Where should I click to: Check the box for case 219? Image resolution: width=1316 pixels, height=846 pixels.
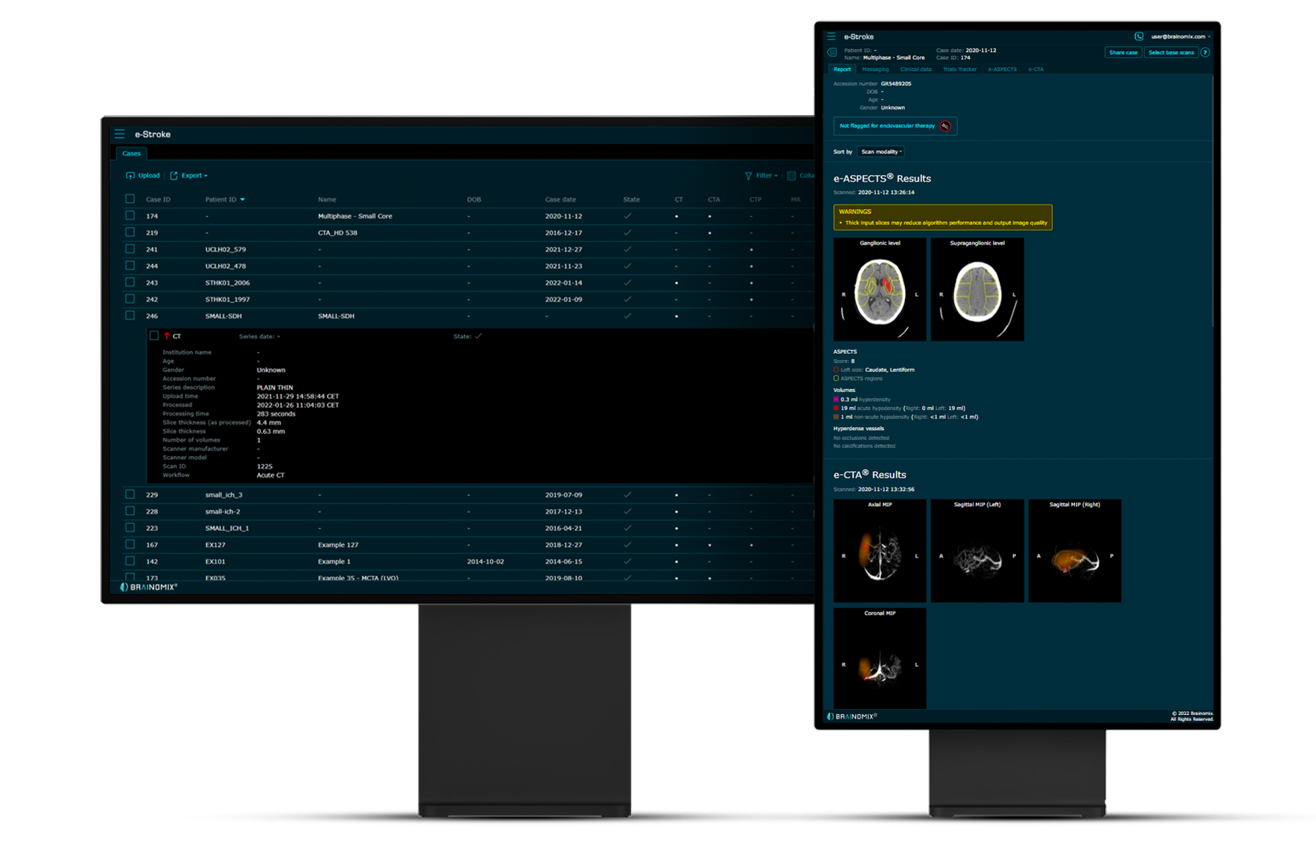(130, 232)
